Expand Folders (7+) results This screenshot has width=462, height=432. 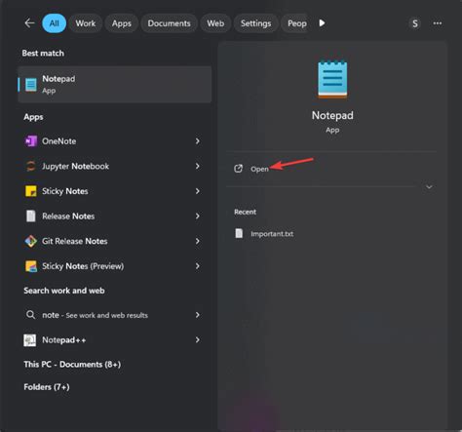(x=47, y=387)
